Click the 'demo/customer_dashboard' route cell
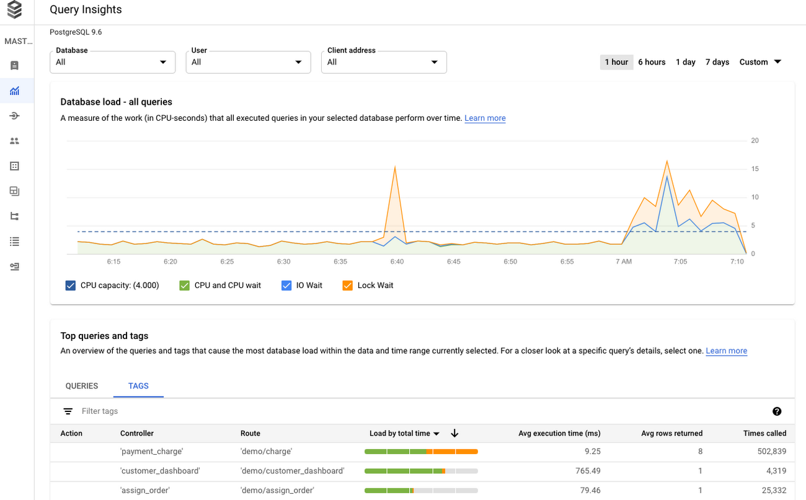Image resolution: width=806 pixels, height=500 pixels. coord(292,471)
